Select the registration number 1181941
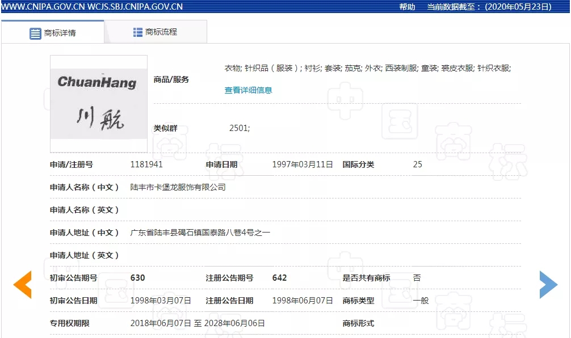This screenshot has width=571, height=338. [x=146, y=164]
